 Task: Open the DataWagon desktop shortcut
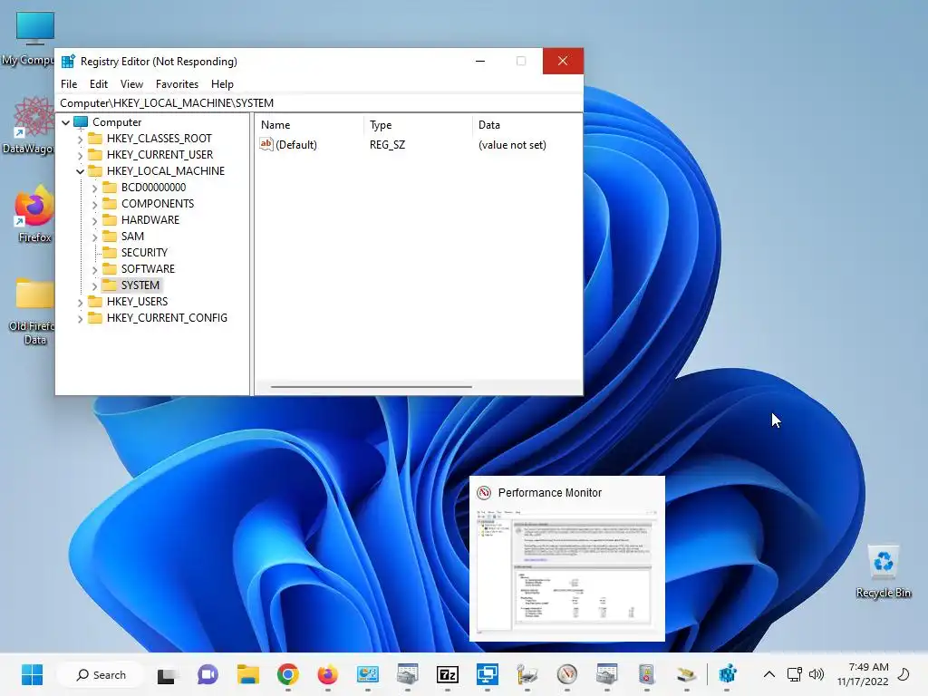tap(33, 126)
